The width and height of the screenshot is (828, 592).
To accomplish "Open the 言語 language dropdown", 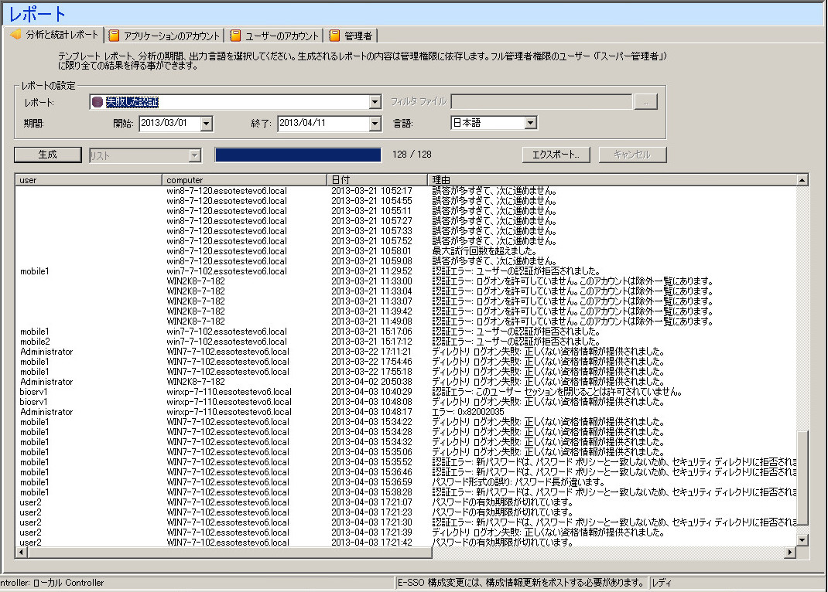I will click(530, 123).
